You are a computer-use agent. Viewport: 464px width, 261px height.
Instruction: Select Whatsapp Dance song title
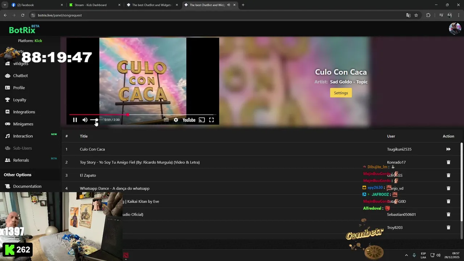pyautogui.click(x=115, y=188)
